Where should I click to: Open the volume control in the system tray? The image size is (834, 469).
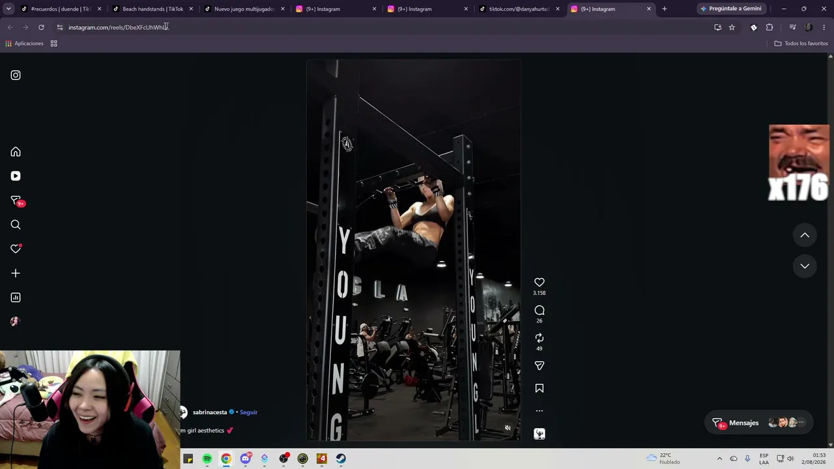coord(790,459)
